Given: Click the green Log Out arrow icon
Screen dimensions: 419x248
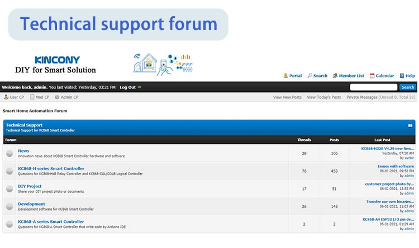Looking at the screenshot, I should tap(139, 87).
